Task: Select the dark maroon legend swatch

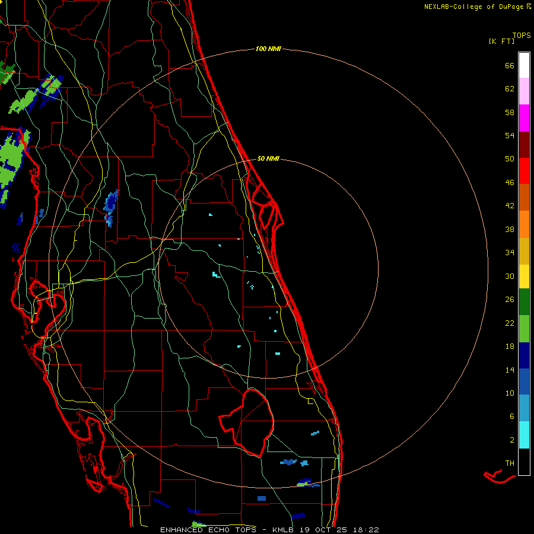Action: [524, 145]
